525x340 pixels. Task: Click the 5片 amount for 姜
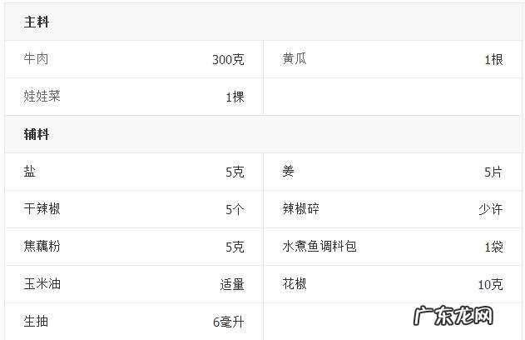493,172
